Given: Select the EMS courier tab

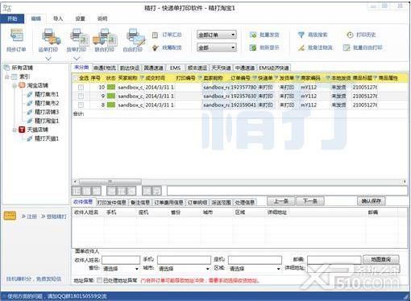Looking at the screenshot, I should point(175,68).
